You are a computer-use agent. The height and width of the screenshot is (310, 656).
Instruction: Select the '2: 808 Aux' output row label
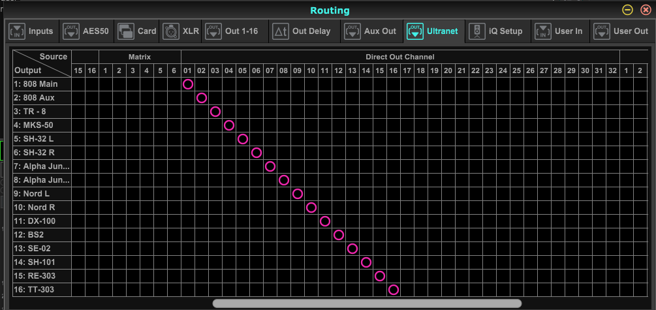pos(42,98)
